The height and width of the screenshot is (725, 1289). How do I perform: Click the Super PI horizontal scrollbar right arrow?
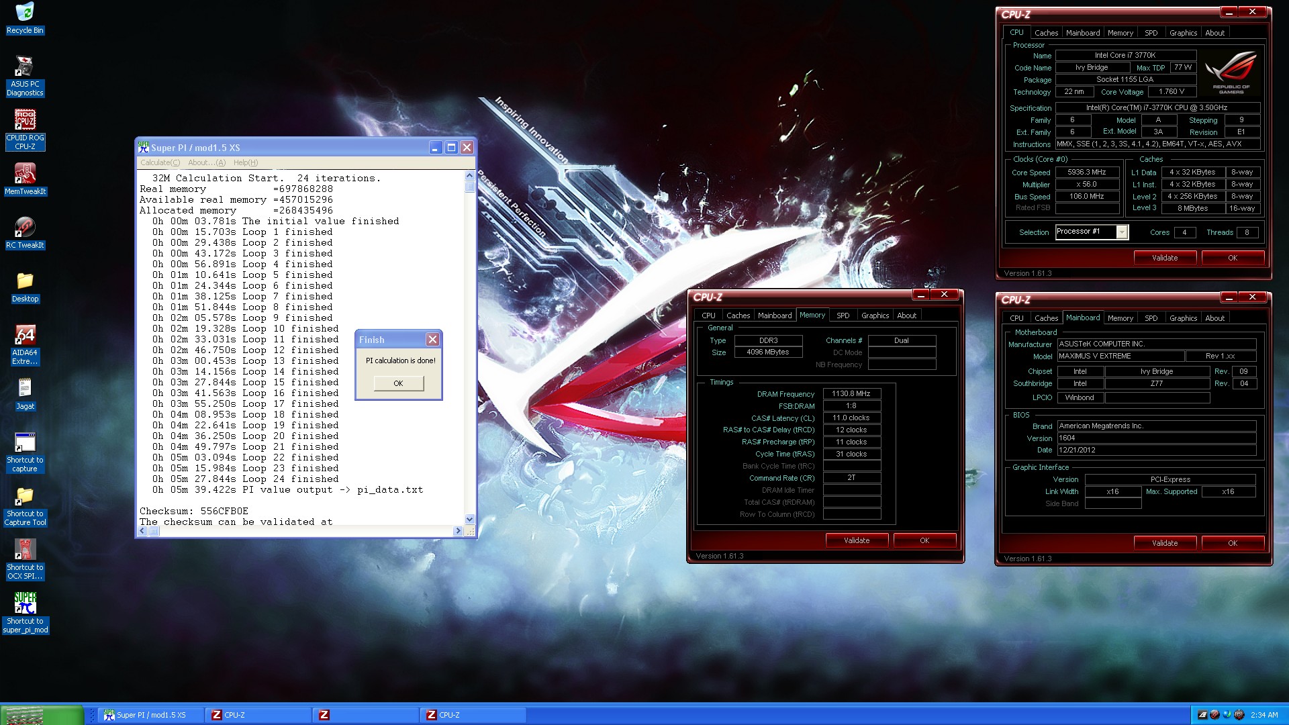[458, 531]
